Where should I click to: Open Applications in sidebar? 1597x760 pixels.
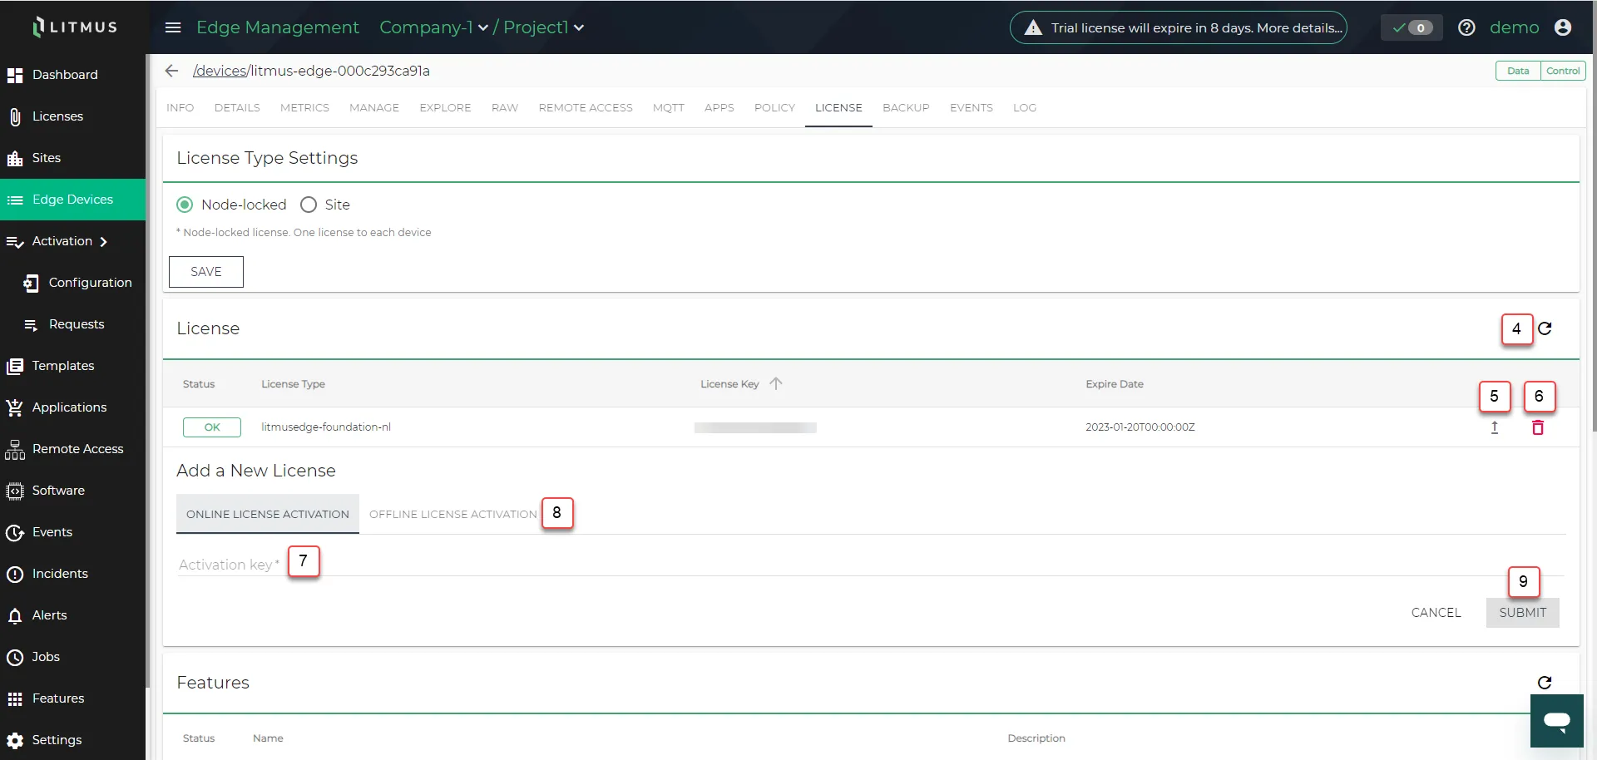click(72, 407)
